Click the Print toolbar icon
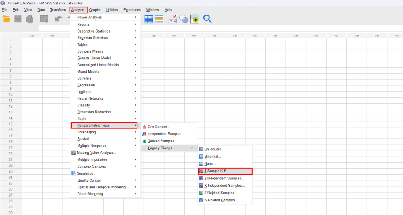403x215 pixels. pos(30,19)
